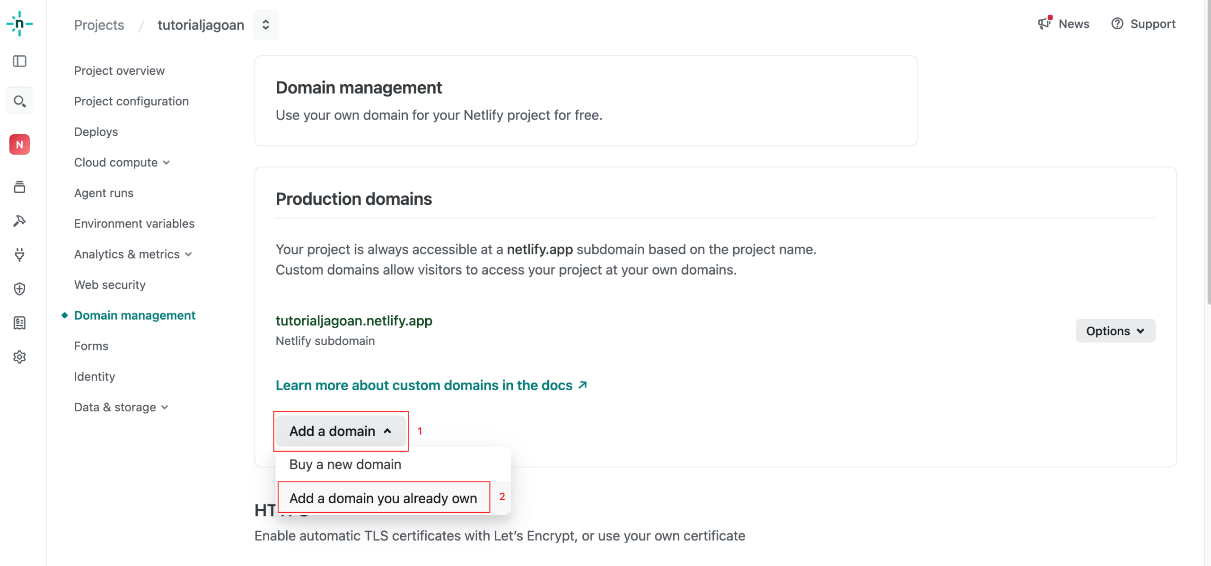Open the billing invoice icon in sidebar
Screen dimensions: 1211x566
(19, 323)
